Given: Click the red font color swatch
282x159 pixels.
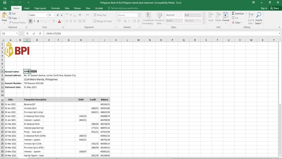Looking at the screenshot, I should [59, 21].
